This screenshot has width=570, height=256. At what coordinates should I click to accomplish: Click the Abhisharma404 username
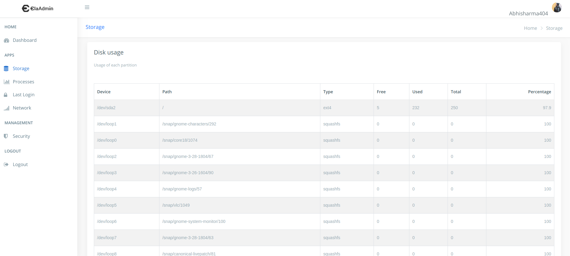click(x=528, y=14)
